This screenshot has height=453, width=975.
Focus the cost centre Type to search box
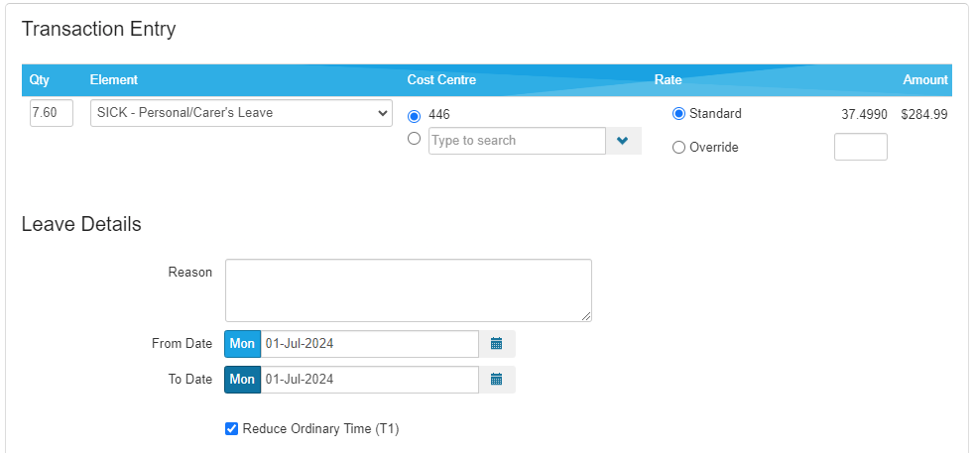click(518, 141)
